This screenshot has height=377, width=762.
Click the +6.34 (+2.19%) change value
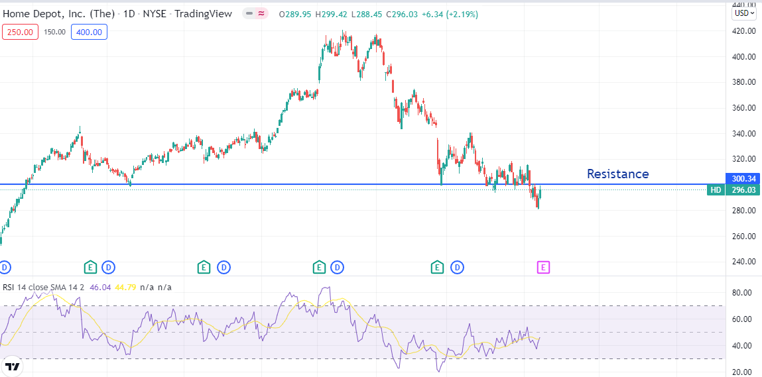click(450, 15)
